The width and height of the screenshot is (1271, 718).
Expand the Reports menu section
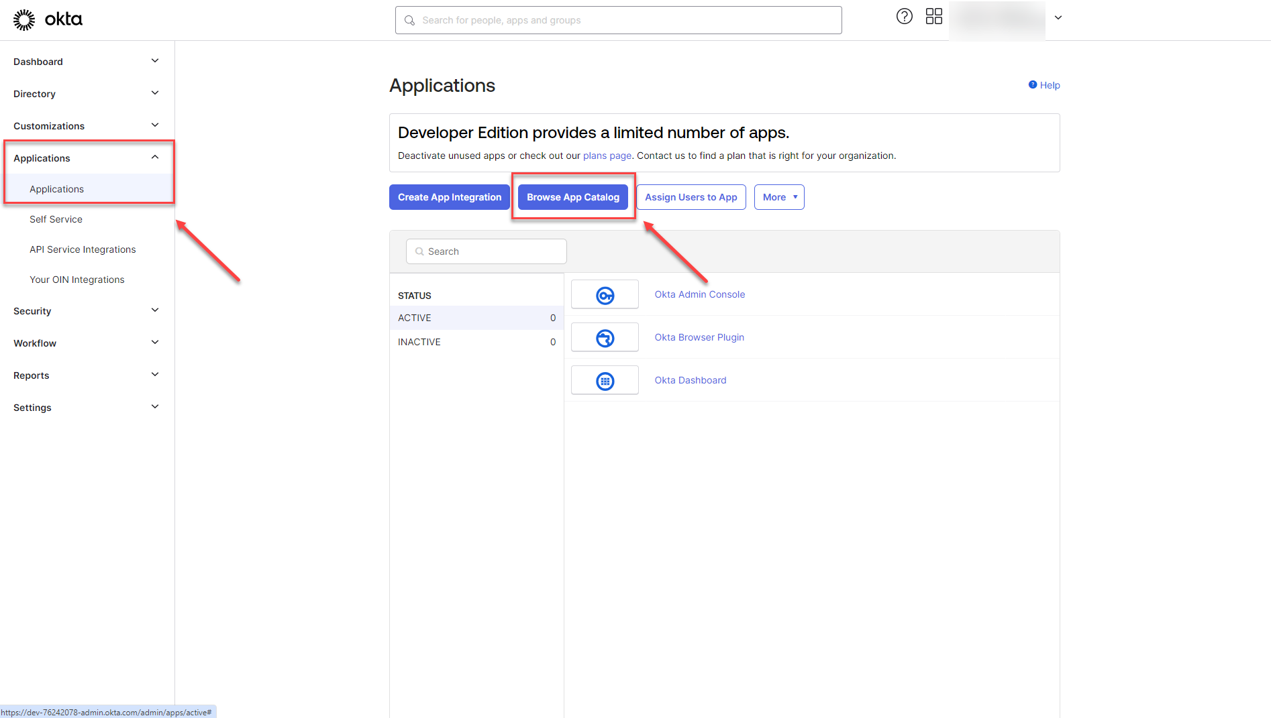(x=87, y=375)
